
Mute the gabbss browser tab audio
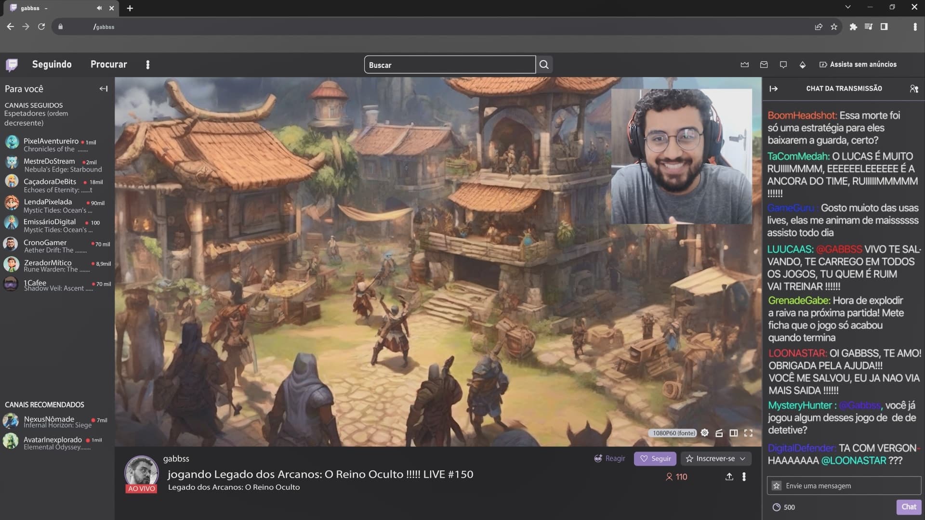tap(99, 8)
